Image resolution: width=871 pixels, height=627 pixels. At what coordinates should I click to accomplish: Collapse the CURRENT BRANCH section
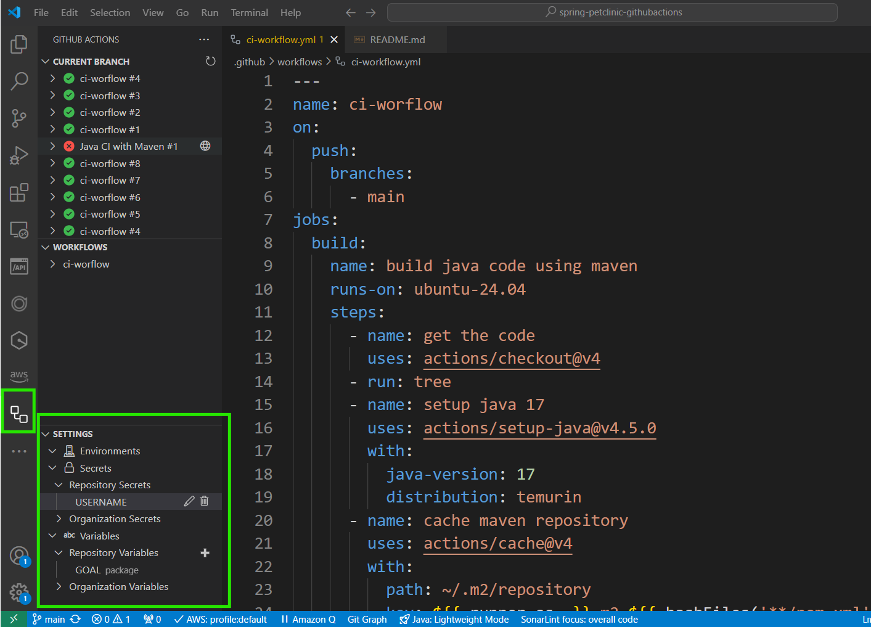[x=45, y=61]
